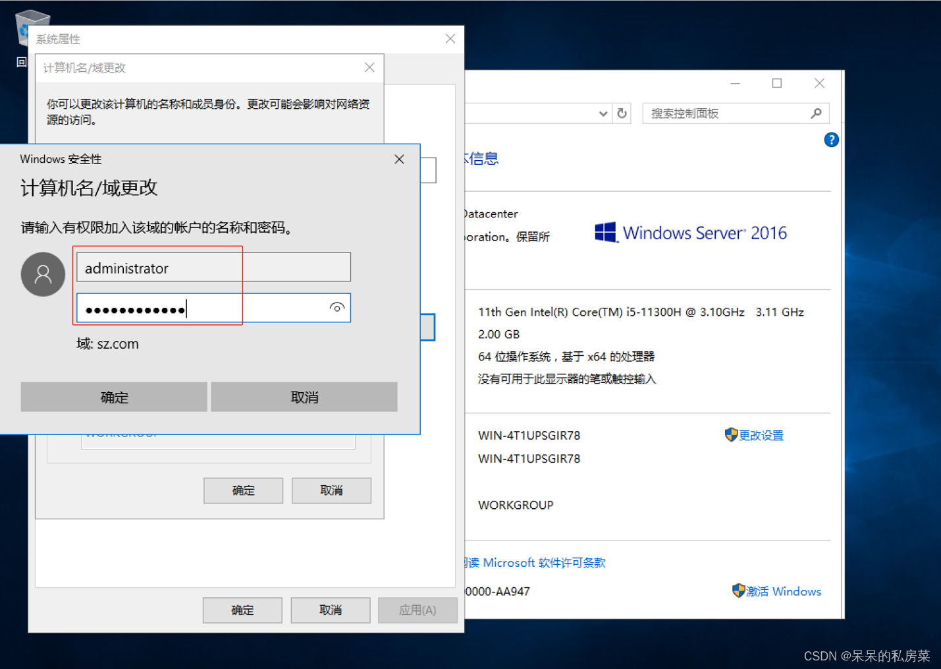Screen dimensions: 941x669
Task: Open the help icon in control panel window
Action: pos(831,140)
